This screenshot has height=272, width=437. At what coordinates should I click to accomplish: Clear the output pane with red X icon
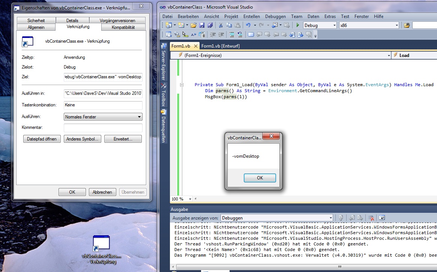(371, 218)
